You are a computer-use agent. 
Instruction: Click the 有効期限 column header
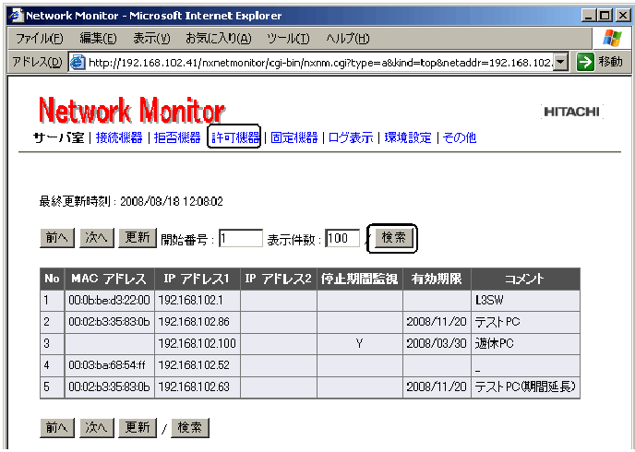(x=437, y=279)
